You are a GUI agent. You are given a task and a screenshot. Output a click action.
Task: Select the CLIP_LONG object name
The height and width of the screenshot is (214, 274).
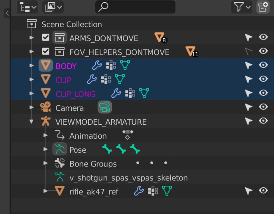[x=75, y=94]
